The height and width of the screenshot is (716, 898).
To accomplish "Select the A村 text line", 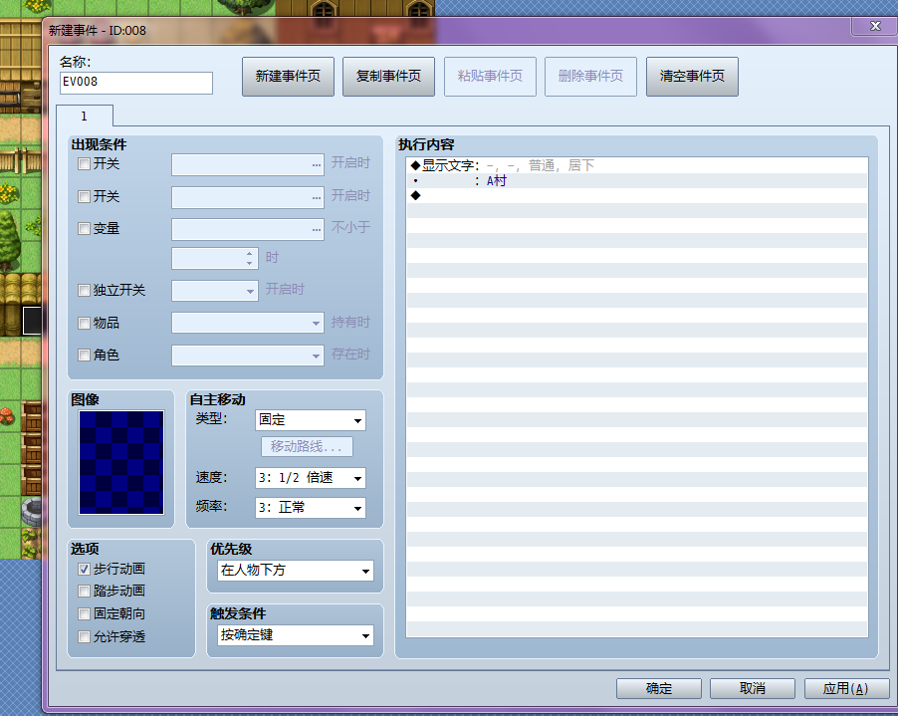I will (x=637, y=180).
